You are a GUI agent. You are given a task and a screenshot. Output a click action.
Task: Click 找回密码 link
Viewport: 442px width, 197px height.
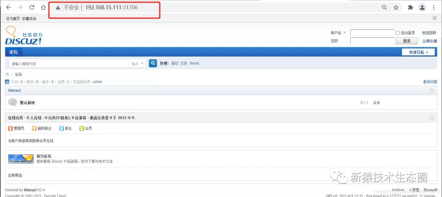point(429,33)
